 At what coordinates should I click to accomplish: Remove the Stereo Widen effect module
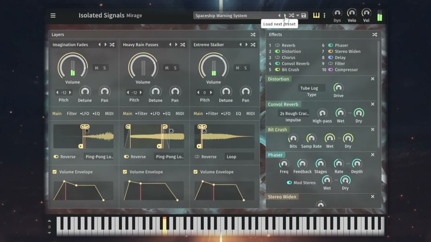point(373,197)
